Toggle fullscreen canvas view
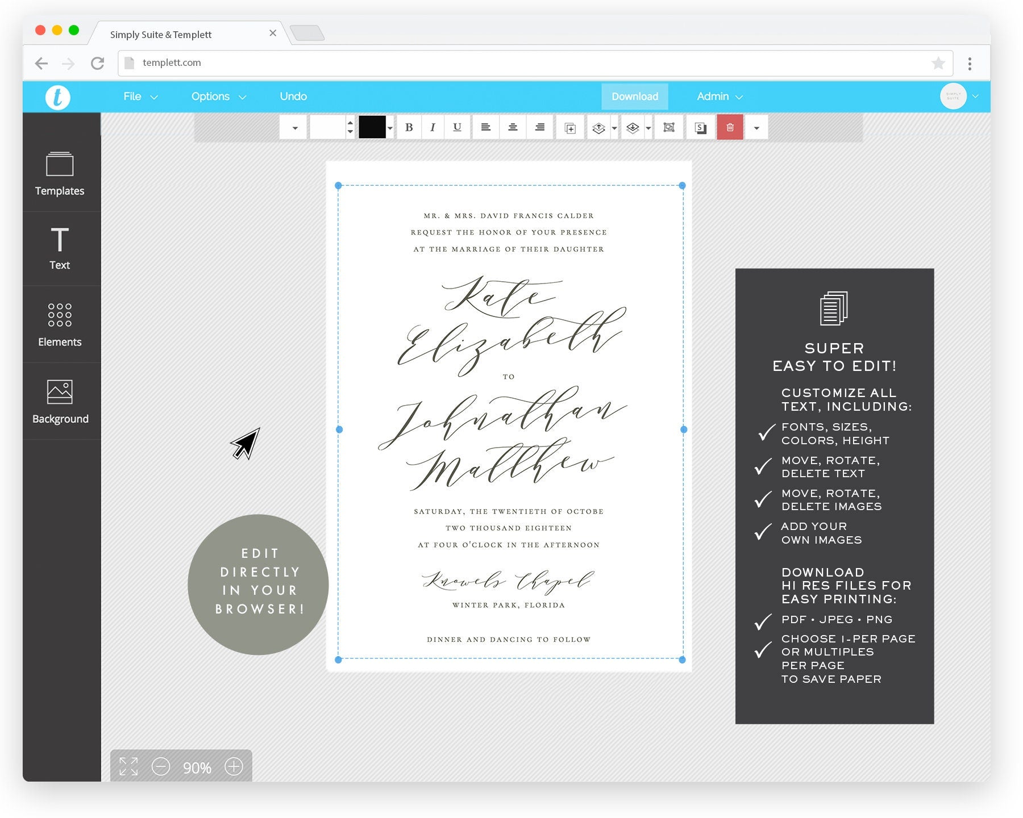This screenshot has width=1023, height=818. (128, 766)
